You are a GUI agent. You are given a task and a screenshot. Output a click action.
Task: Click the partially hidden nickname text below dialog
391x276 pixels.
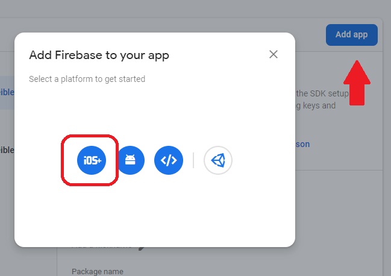102,247
